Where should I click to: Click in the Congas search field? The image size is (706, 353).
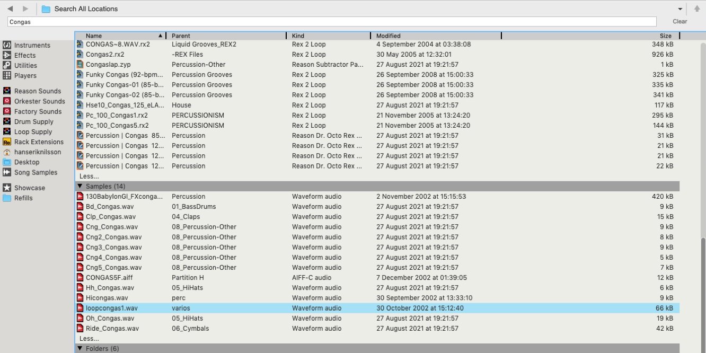pyautogui.click(x=331, y=22)
